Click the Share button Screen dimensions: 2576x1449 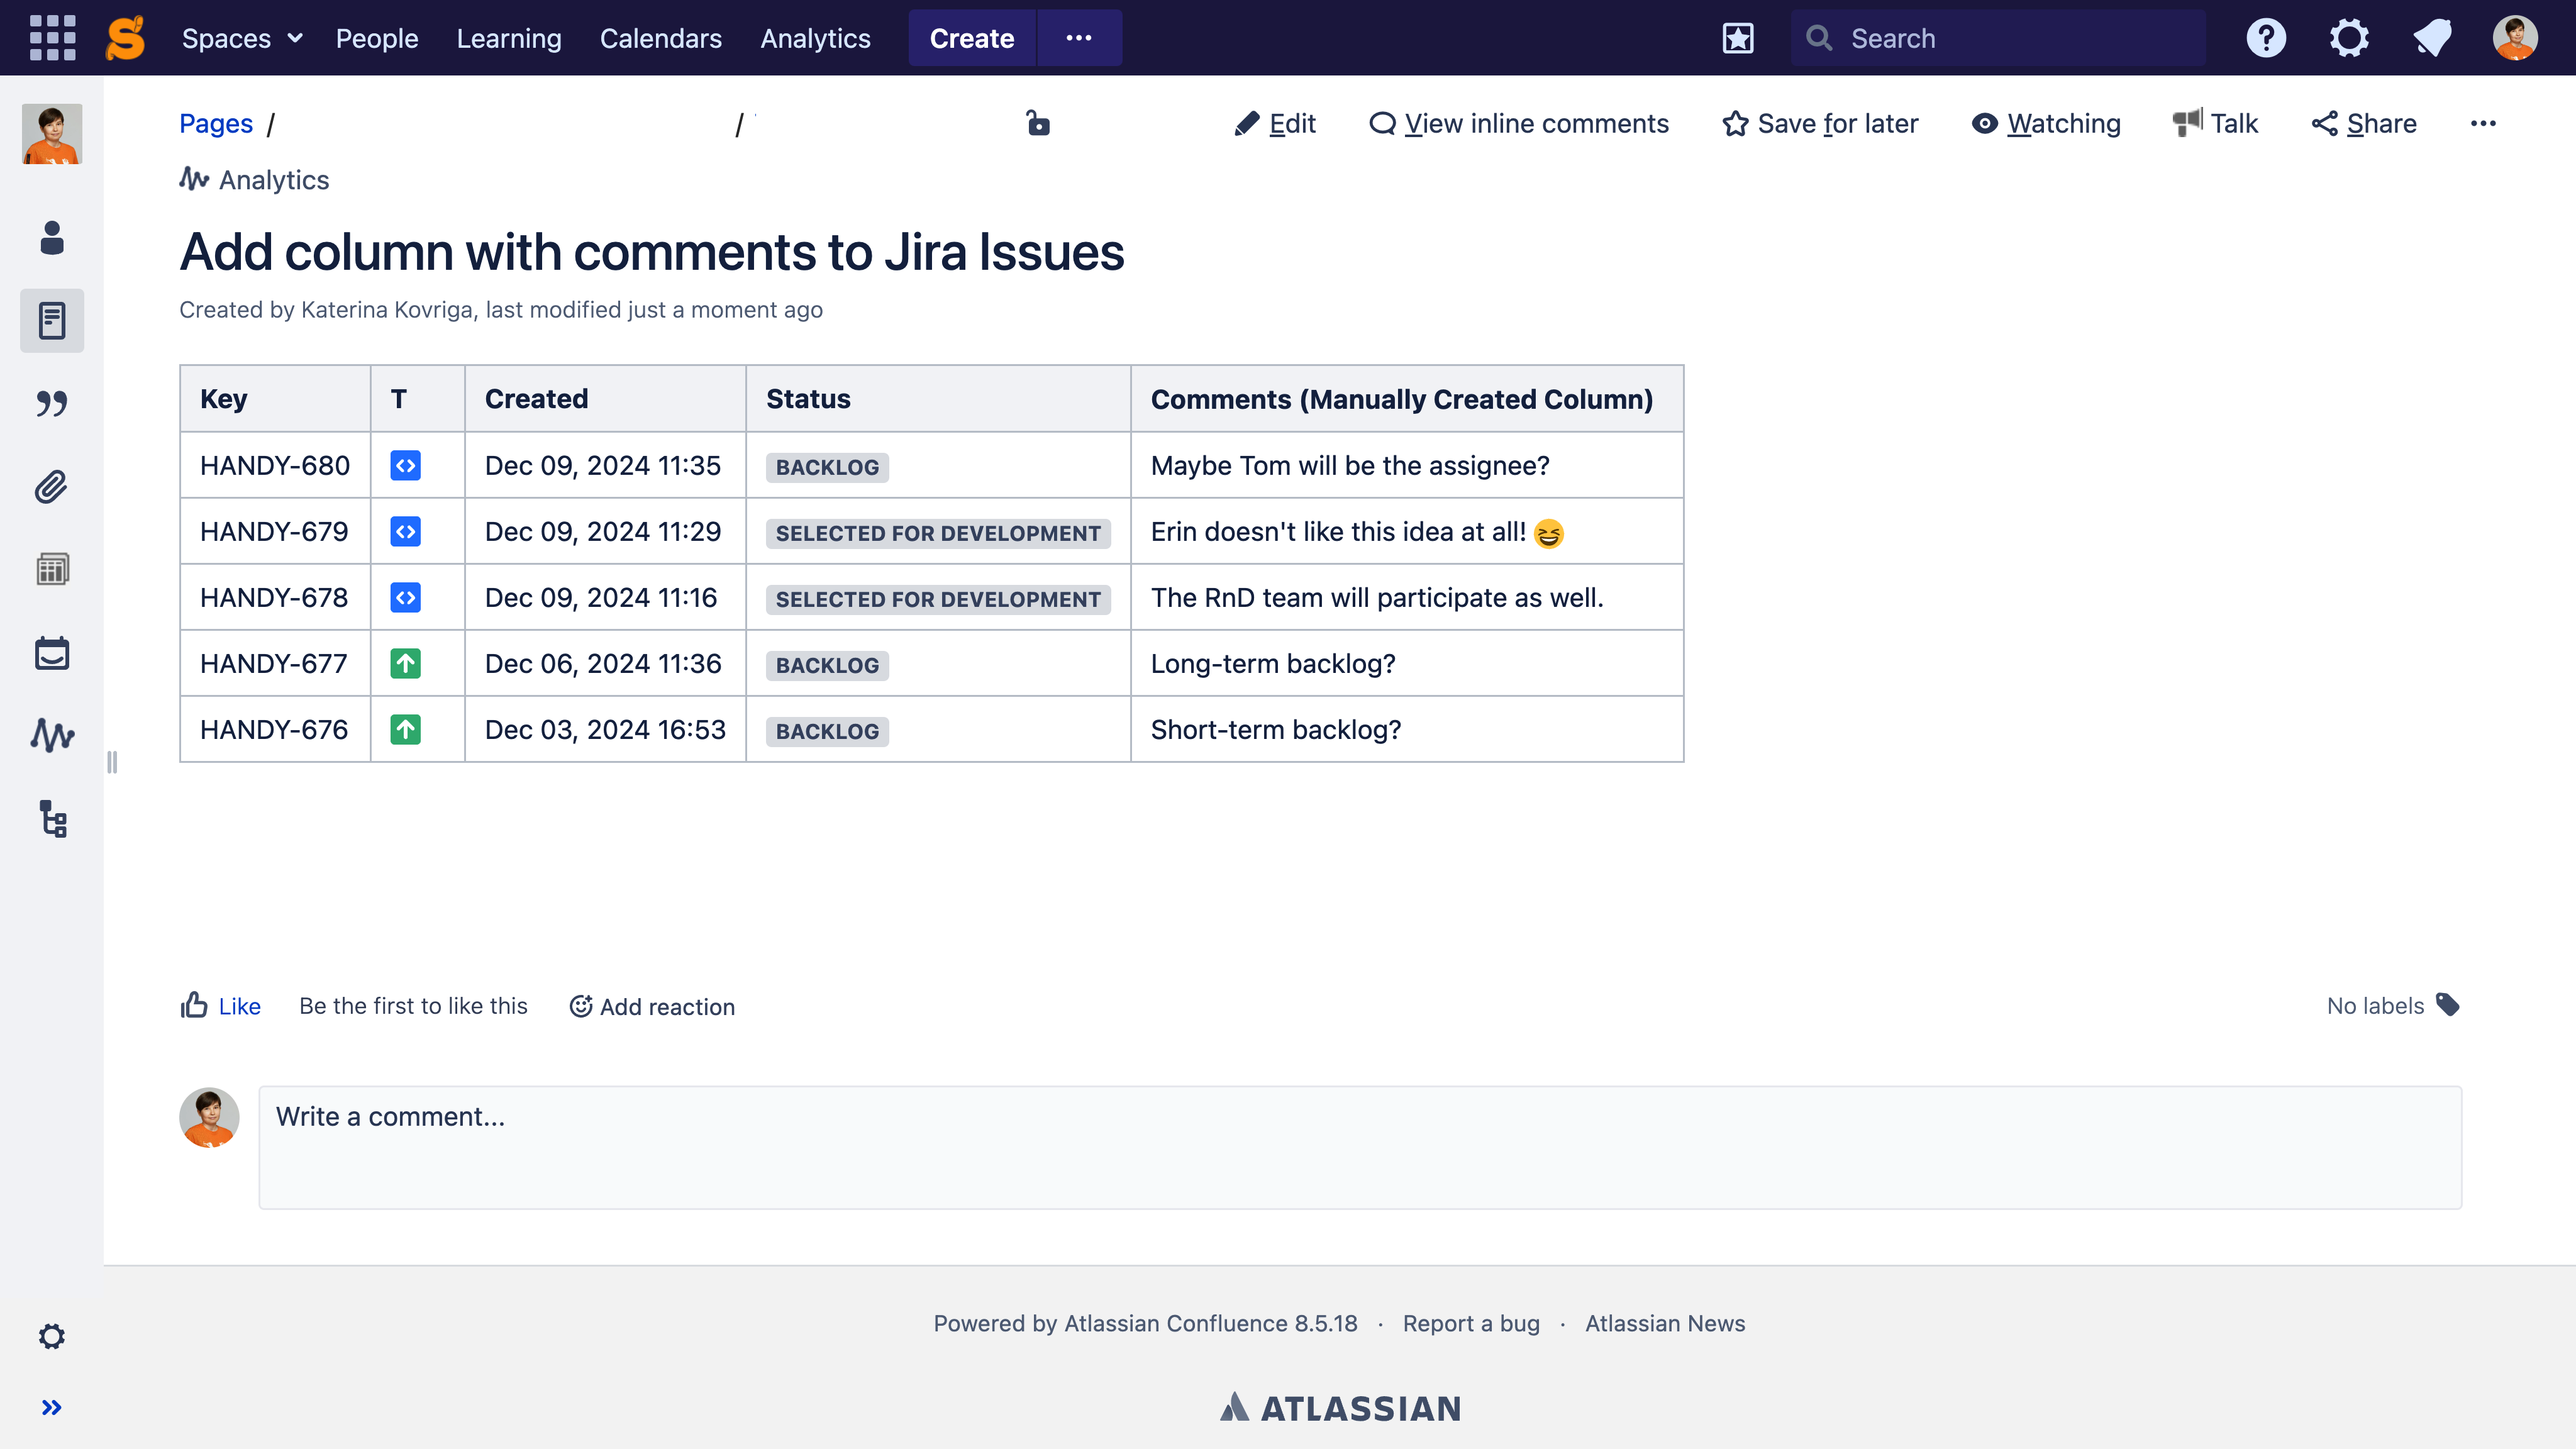pos(2364,124)
